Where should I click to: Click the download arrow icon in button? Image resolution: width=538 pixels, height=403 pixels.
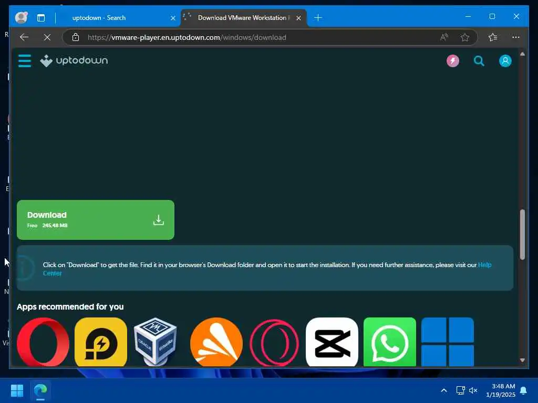159,220
